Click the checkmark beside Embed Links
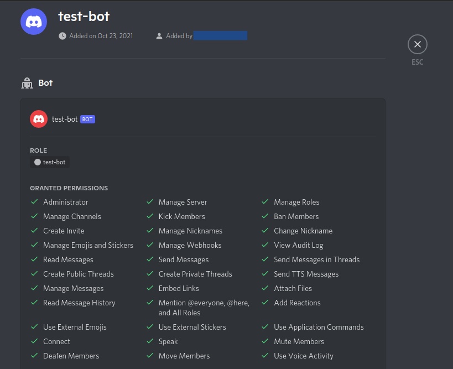The width and height of the screenshot is (453, 369). click(150, 288)
